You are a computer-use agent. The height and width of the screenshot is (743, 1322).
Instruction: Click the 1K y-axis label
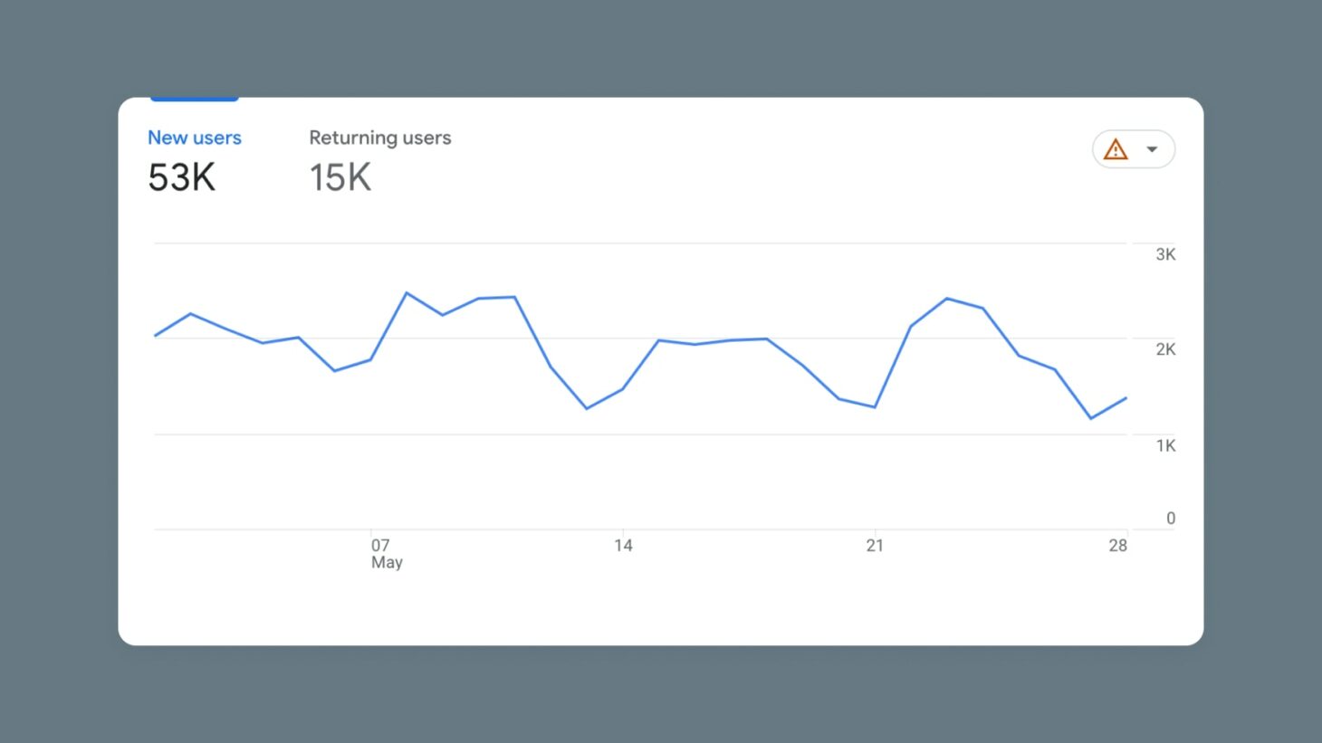[x=1164, y=445]
